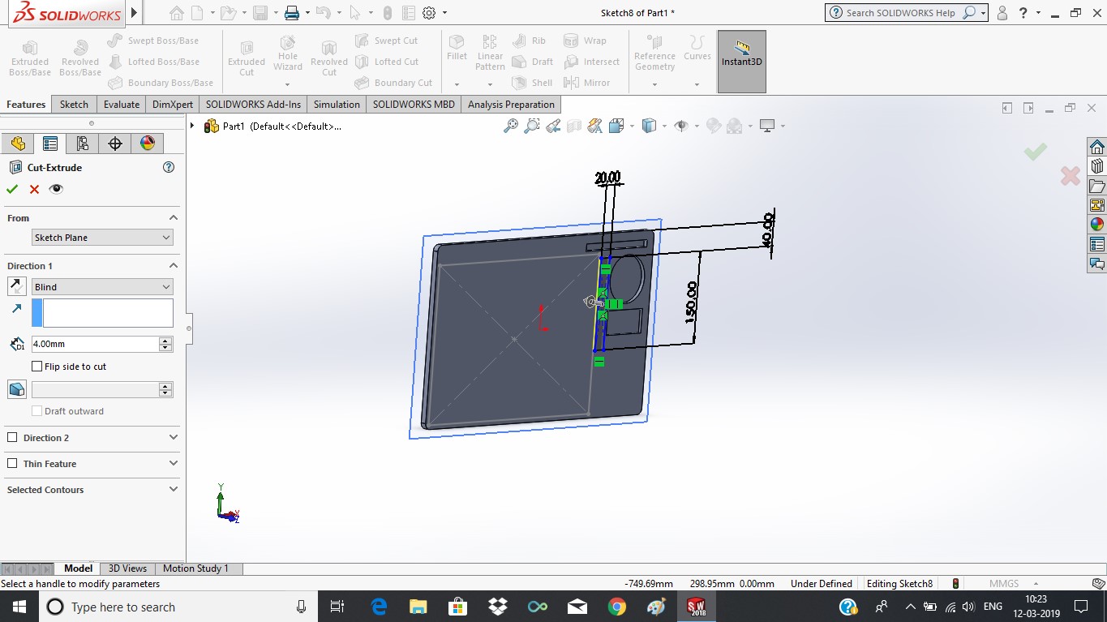1107x622 pixels.
Task: Click the confirmation corner green checkmark
Action: (x=1036, y=152)
